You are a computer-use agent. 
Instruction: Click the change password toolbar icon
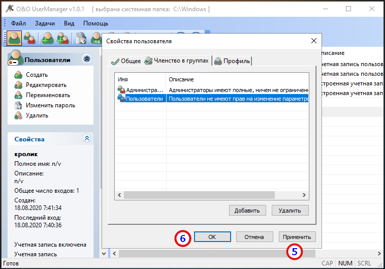point(81,38)
